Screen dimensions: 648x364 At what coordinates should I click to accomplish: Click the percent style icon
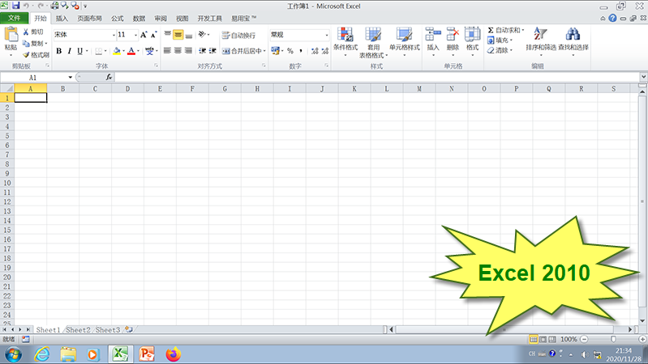click(x=290, y=51)
